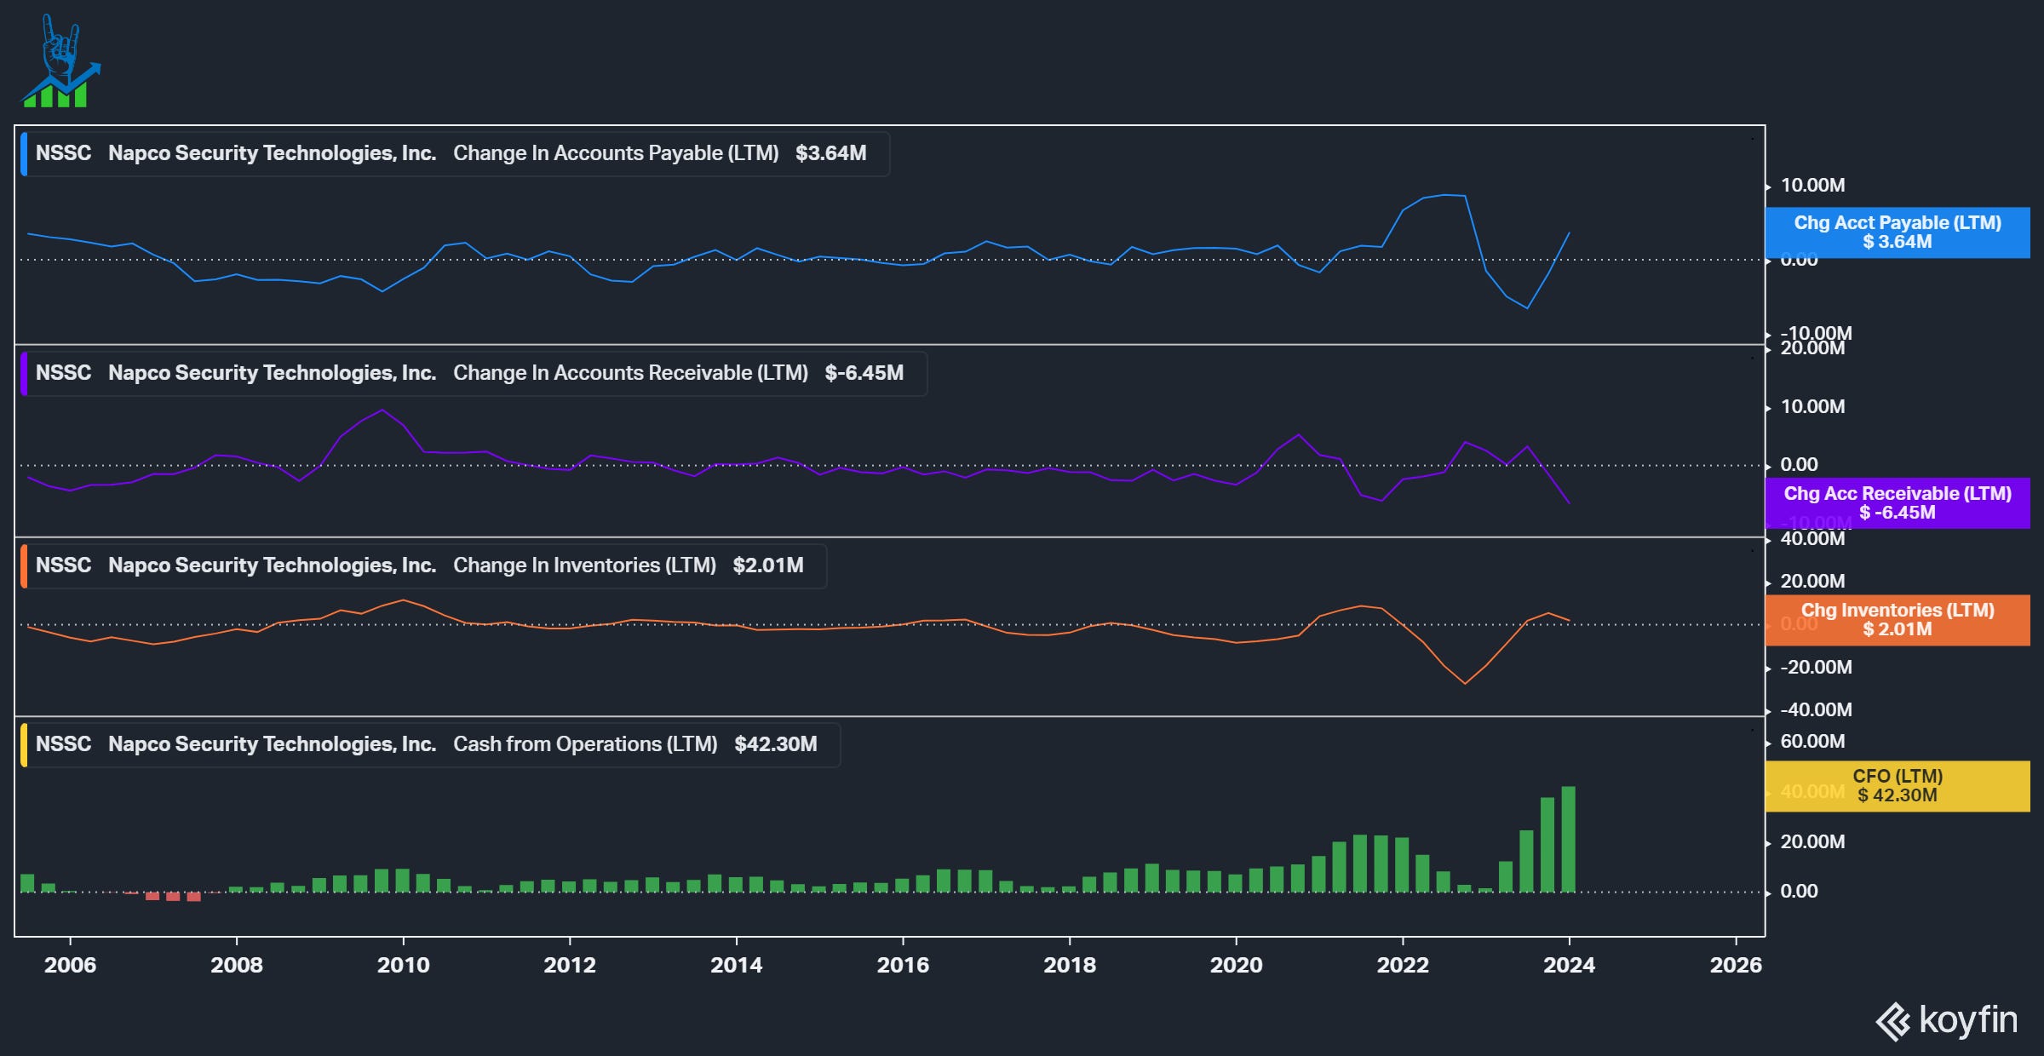
Task: Click the 10.00M label on payable axis
Action: click(1813, 186)
